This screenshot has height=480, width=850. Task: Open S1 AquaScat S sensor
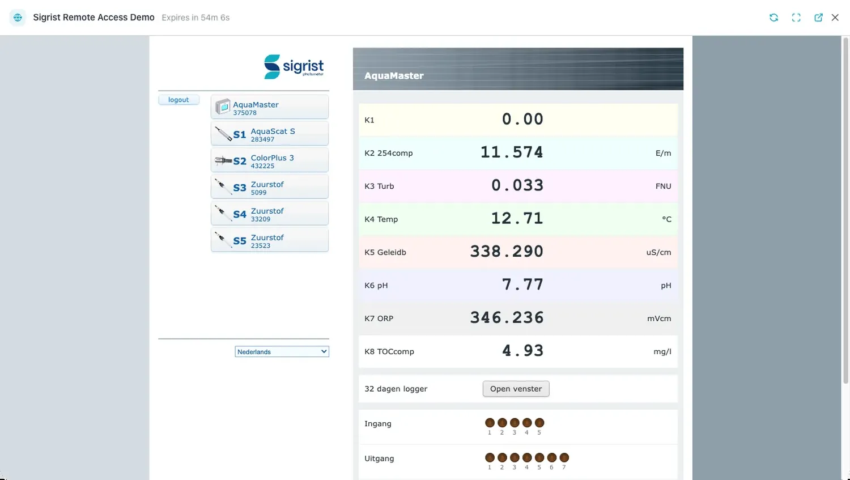270,134
